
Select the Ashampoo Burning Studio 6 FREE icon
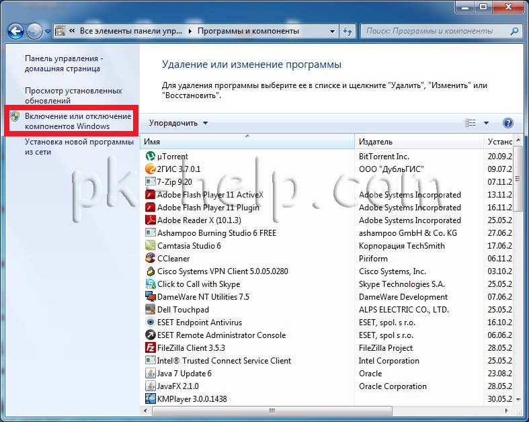pos(150,233)
